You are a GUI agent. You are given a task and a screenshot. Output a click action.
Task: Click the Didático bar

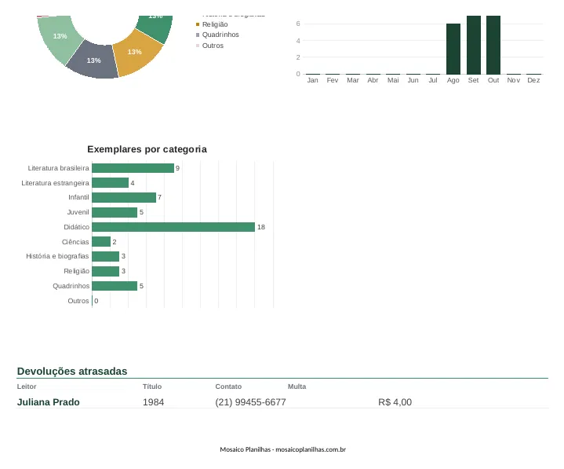click(x=173, y=227)
